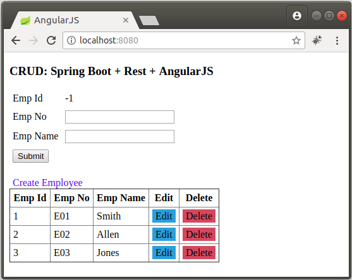Viewport: 352px width, 280px height.
Task: Follow the Create Employee link
Action: 47,182
